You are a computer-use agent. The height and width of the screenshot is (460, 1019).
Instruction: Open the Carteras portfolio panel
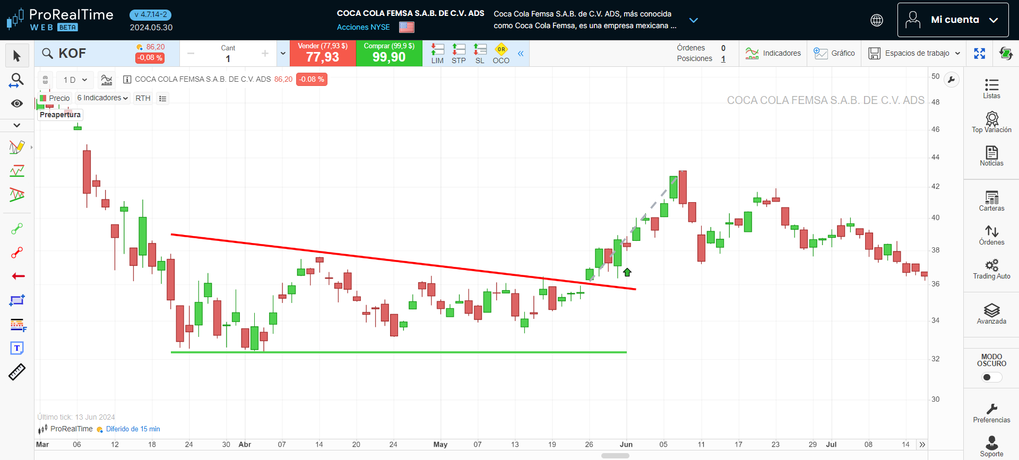click(991, 201)
